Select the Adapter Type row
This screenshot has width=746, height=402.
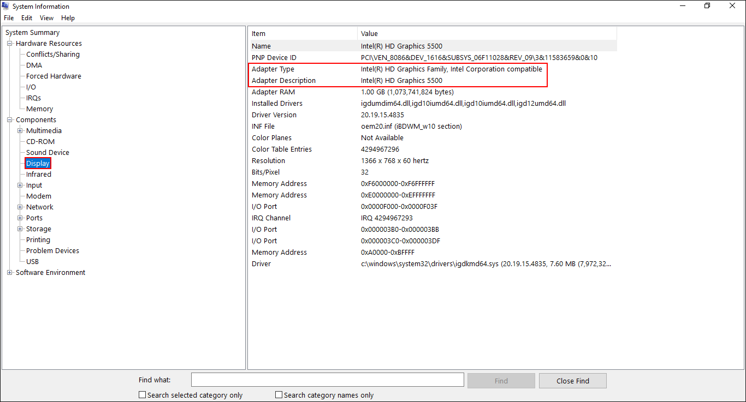(433, 69)
